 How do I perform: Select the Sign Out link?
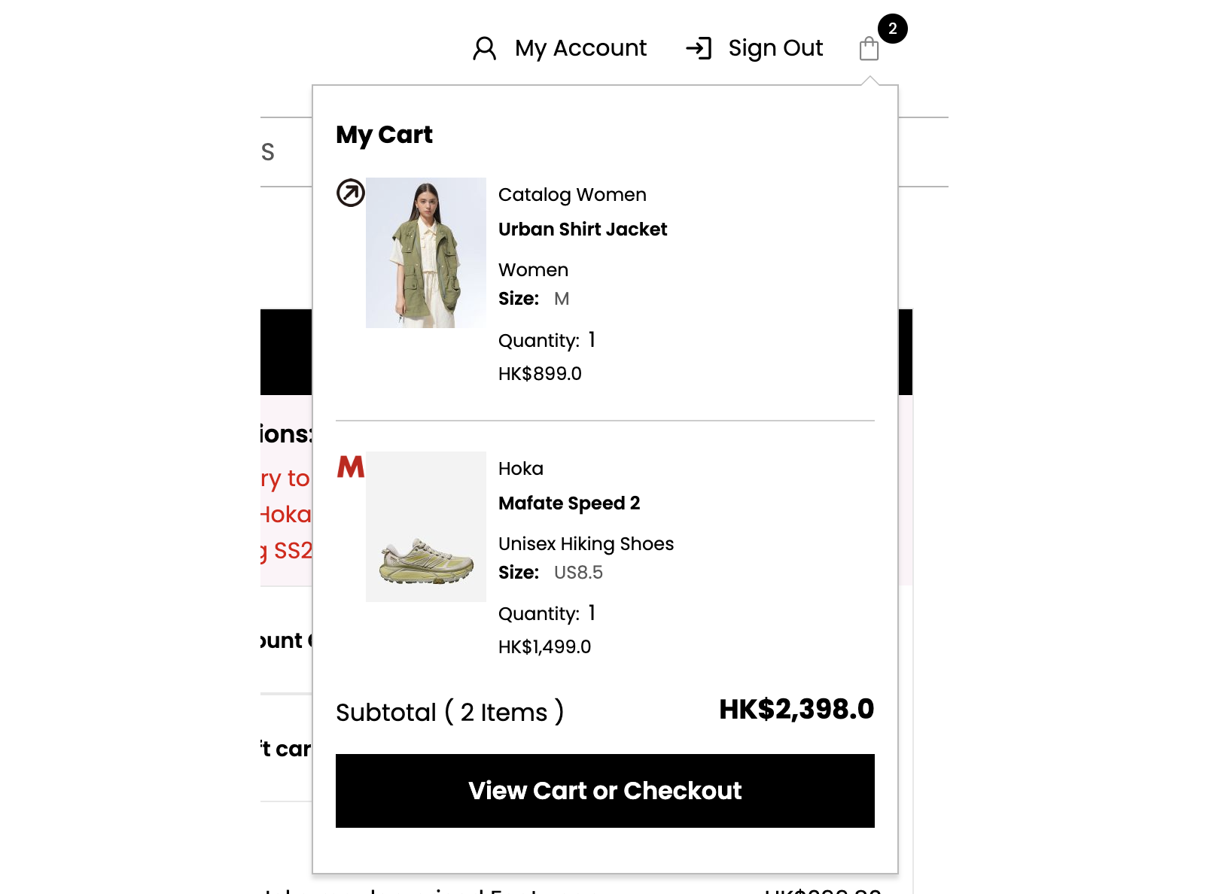pos(775,48)
